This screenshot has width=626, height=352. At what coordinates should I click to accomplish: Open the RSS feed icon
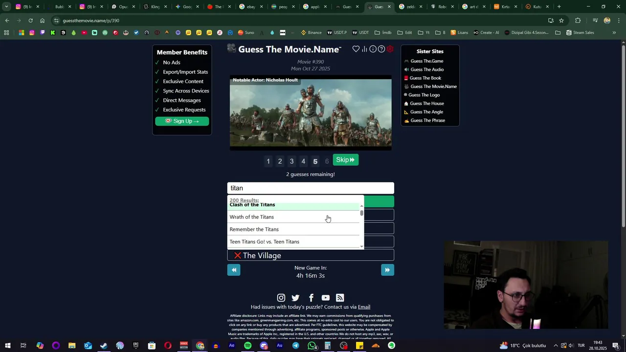tap(340, 298)
